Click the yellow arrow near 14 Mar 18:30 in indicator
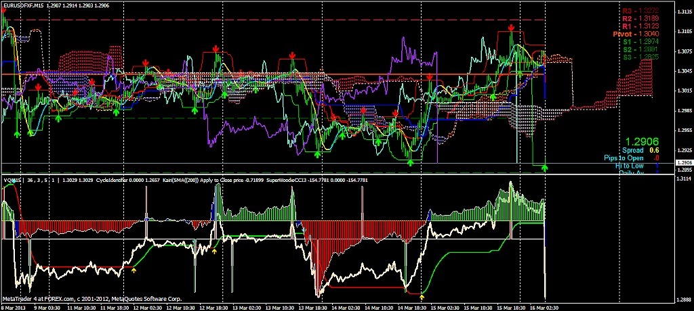 pos(422,297)
